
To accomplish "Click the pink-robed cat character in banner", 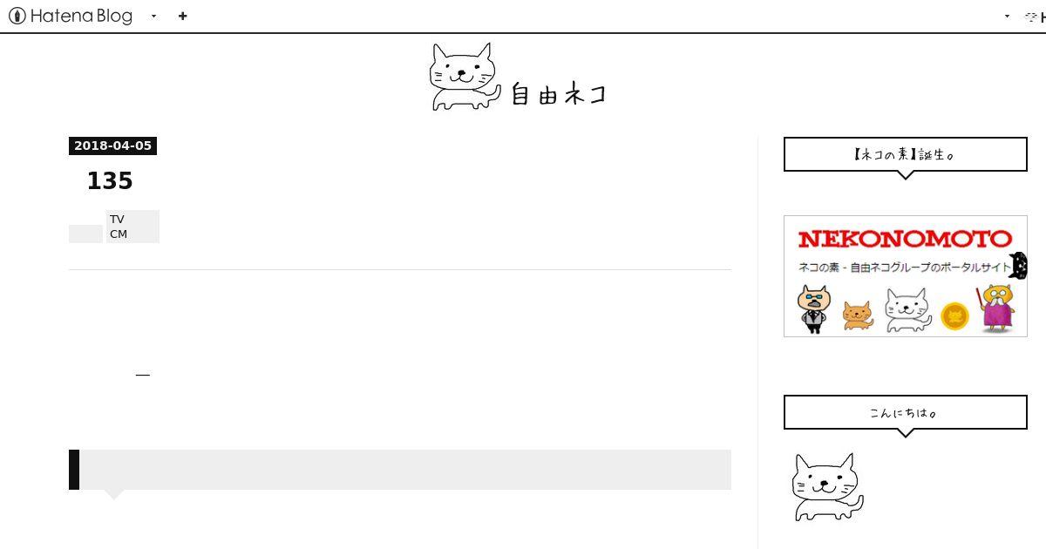I will (x=998, y=308).
